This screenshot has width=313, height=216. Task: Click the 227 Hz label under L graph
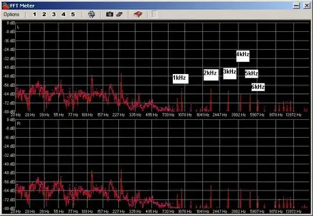(119, 115)
